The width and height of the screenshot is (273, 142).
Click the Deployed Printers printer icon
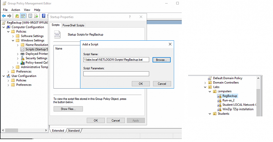22,54
